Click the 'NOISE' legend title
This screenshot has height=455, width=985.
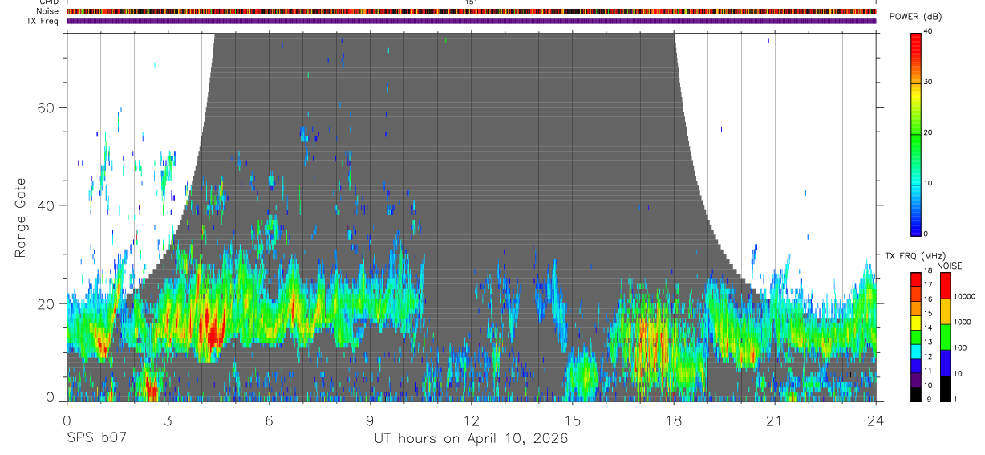click(951, 266)
